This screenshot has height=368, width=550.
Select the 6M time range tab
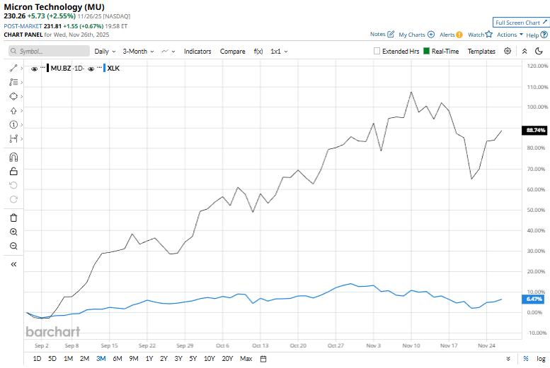tap(118, 359)
